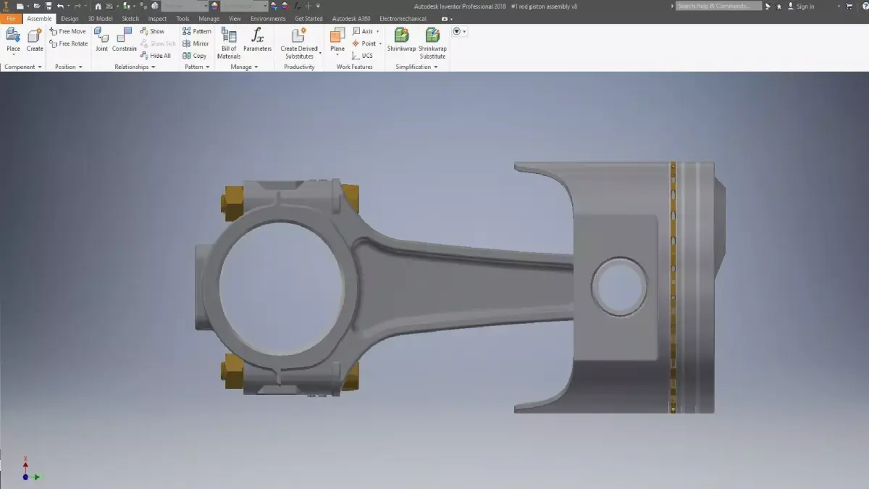Open Autodesk App Store cart icon
The height and width of the screenshot is (489, 869).
pyautogui.click(x=849, y=6)
